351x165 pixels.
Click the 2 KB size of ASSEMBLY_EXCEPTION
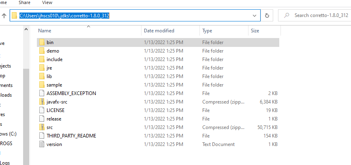pyautogui.click(x=273, y=93)
